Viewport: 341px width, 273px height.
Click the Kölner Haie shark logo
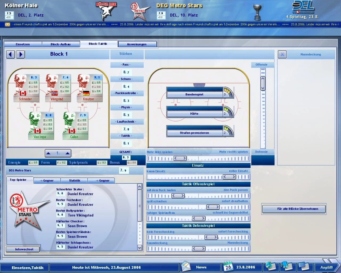click(106, 11)
